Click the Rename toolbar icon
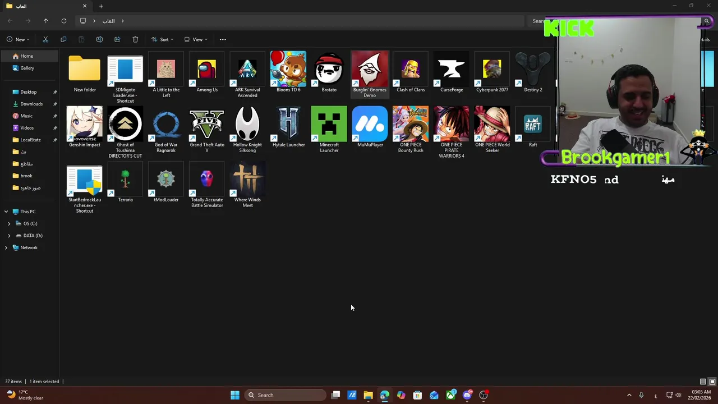This screenshot has width=718, height=404. pos(99,39)
